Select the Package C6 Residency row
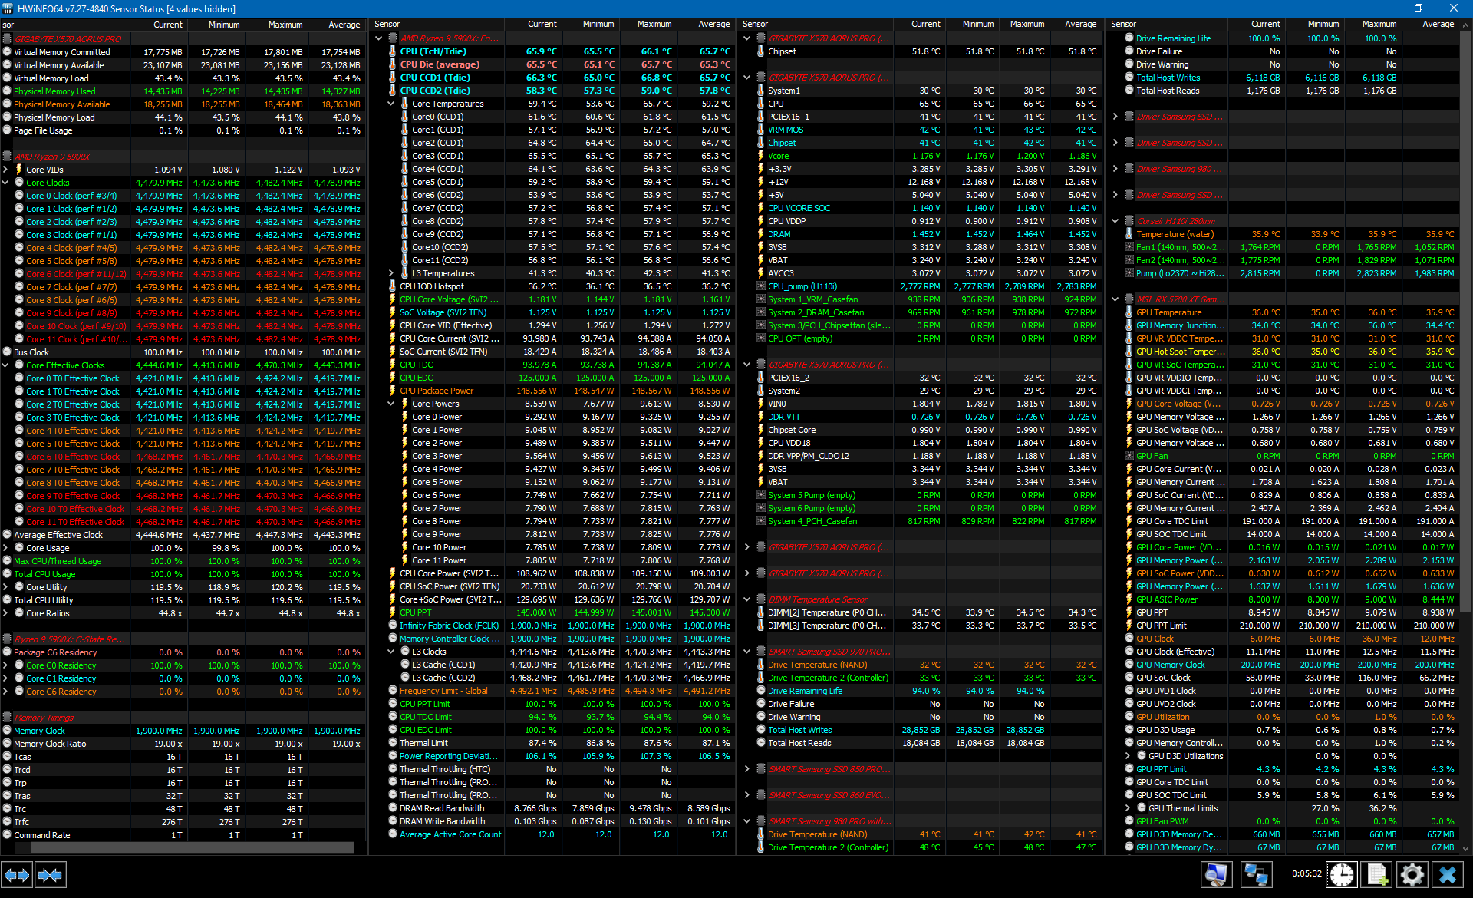Viewport: 1473px width, 898px height. click(183, 652)
